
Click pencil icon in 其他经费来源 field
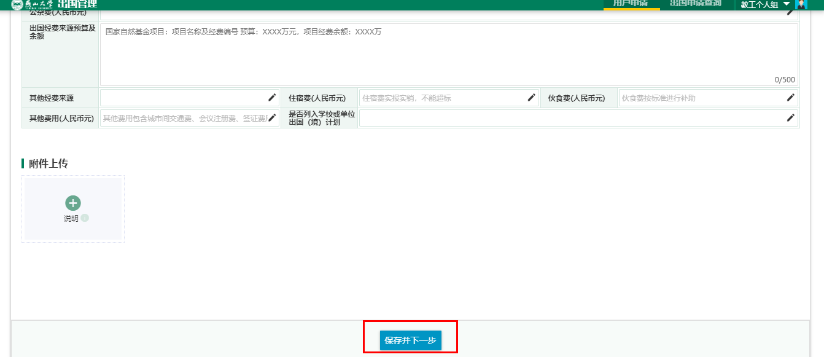pos(272,98)
